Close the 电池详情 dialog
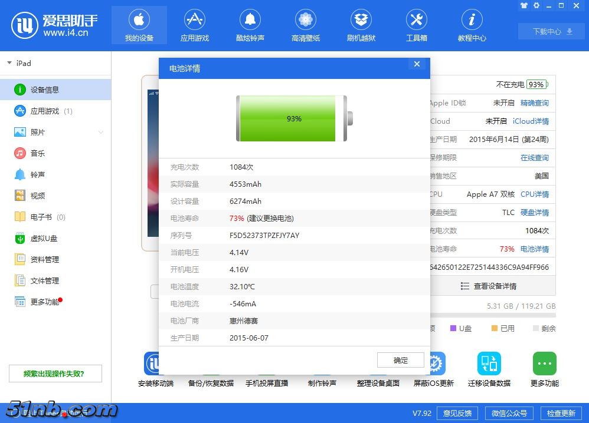 [417, 64]
